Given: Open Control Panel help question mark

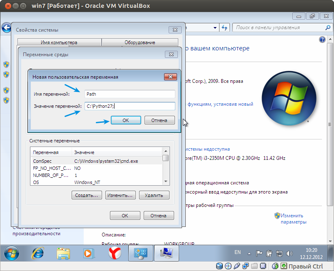Looking at the screenshot, I should click(x=322, y=40).
